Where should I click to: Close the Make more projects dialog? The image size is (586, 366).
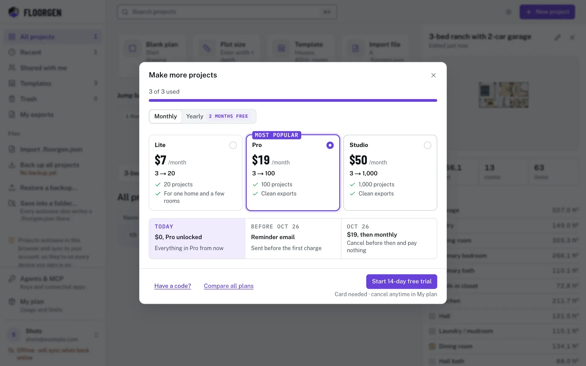433,75
